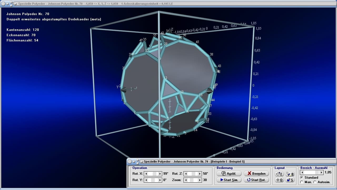
Task: Click the Y axis label
Action: (118, 87)
